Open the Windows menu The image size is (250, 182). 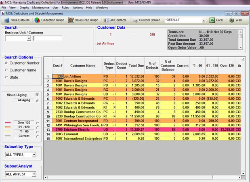pos(102,8)
